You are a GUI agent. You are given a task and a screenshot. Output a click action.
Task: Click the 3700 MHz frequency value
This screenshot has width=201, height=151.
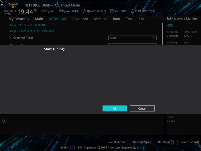[173, 36]
